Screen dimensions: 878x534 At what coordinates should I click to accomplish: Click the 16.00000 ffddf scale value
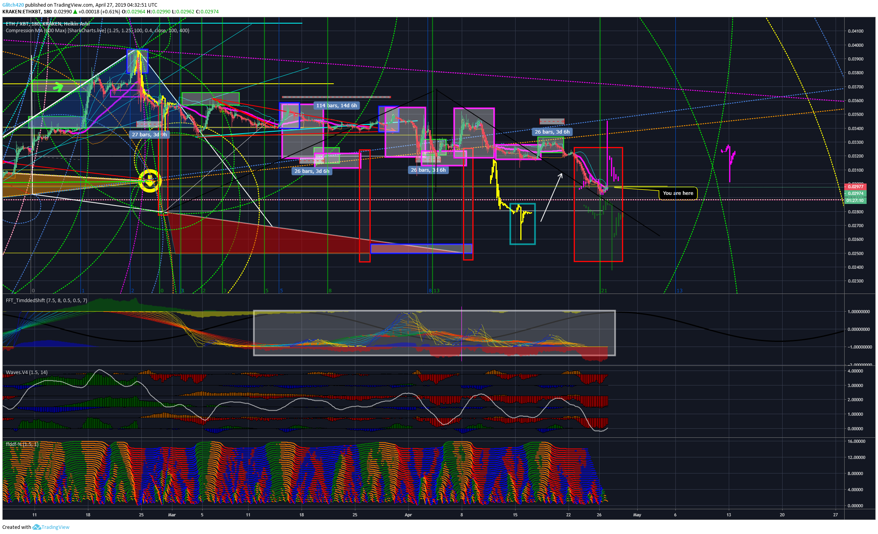pyautogui.click(x=856, y=441)
